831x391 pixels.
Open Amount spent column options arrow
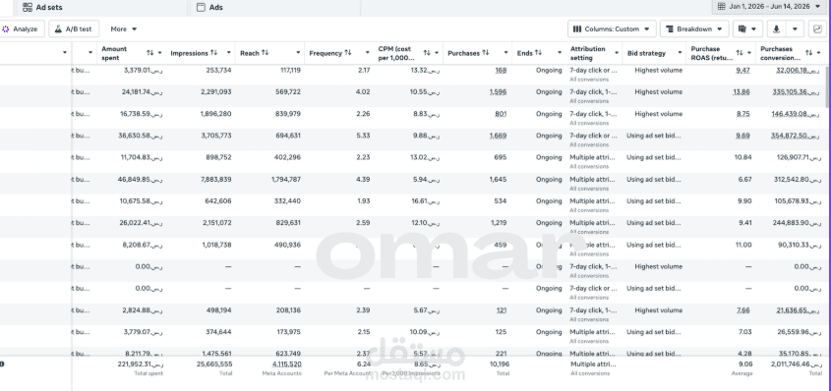[159, 53]
